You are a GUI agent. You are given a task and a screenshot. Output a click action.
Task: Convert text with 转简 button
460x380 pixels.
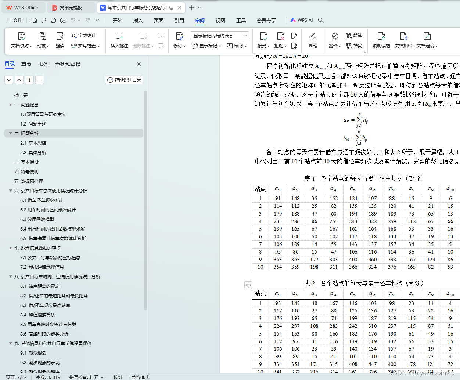click(x=354, y=46)
